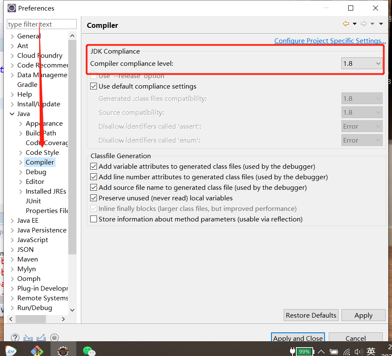Open Configure Project Specific Settings link
Viewport: 392px width, 356px height.
(330, 41)
